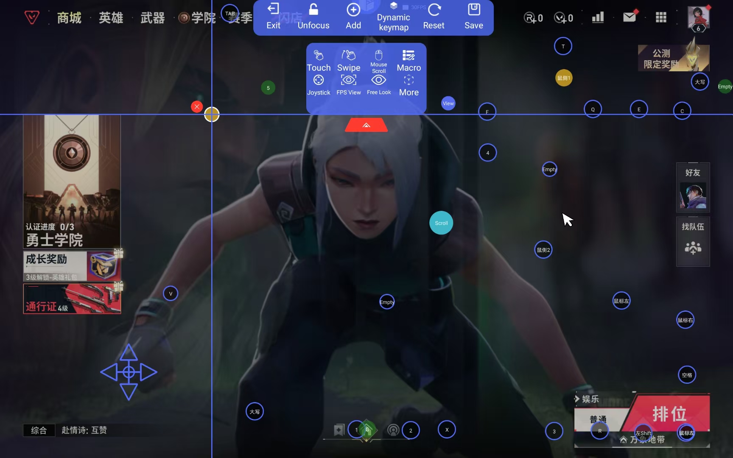Select the Touch key mapping tool
This screenshot has height=458, width=733.
tap(319, 61)
